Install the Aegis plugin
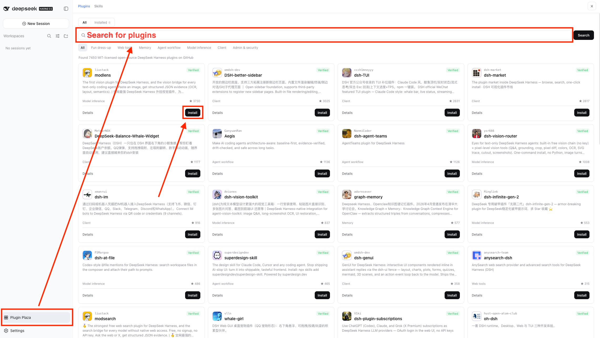Image resolution: width=600 pixels, height=338 pixels. coord(322,173)
